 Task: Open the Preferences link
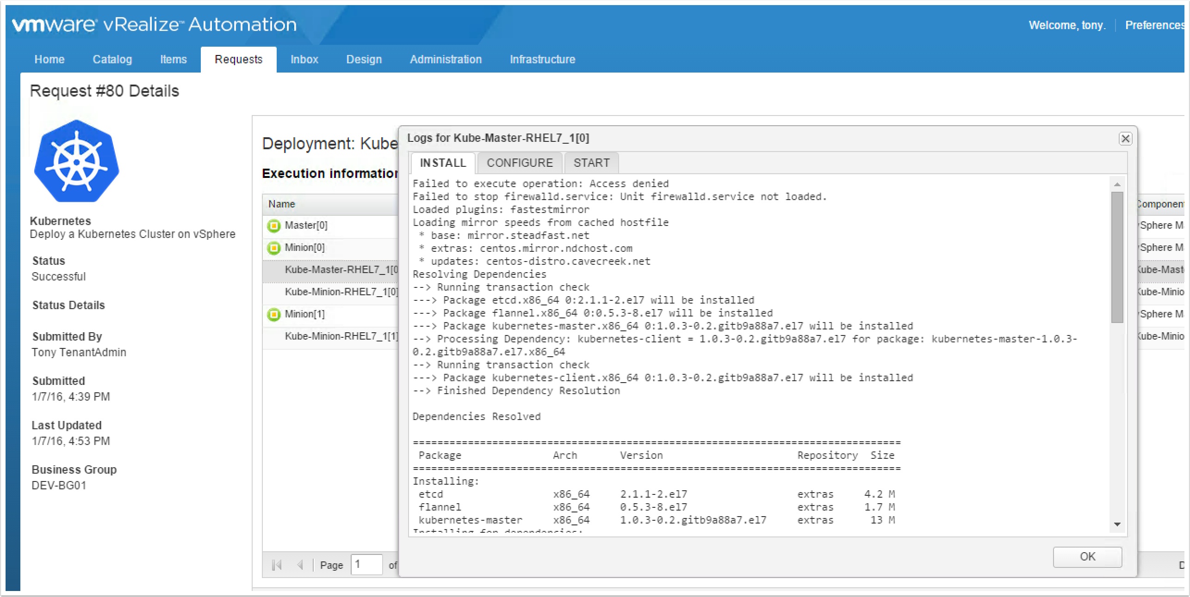pyautogui.click(x=1155, y=25)
